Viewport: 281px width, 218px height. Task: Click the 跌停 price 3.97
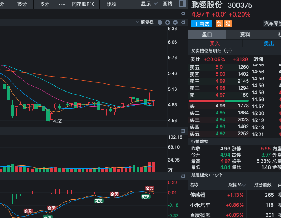266,155
